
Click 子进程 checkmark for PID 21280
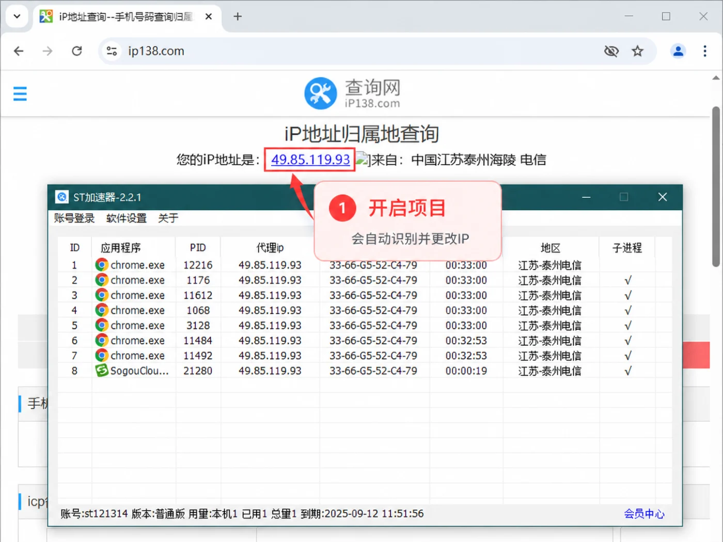[x=628, y=371]
